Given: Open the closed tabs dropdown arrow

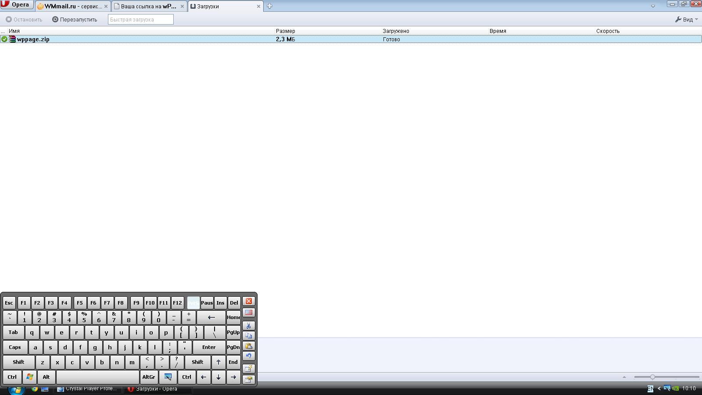Looking at the screenshot, I should (653, 6).
